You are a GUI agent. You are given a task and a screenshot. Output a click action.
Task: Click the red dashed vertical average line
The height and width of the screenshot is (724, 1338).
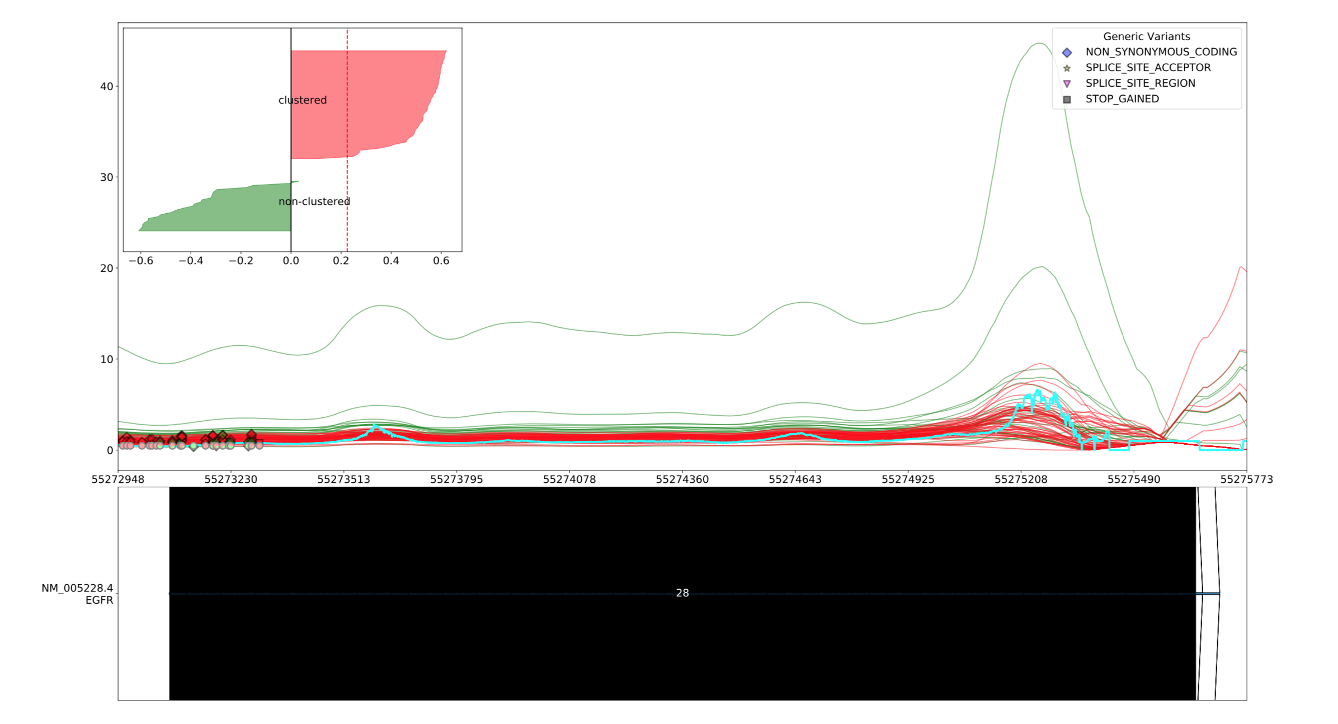(x=347, y=140)
